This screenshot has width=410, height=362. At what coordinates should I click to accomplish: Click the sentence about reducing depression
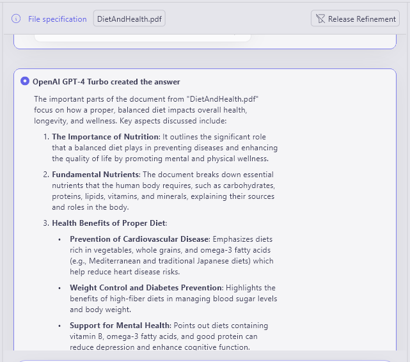160,347
